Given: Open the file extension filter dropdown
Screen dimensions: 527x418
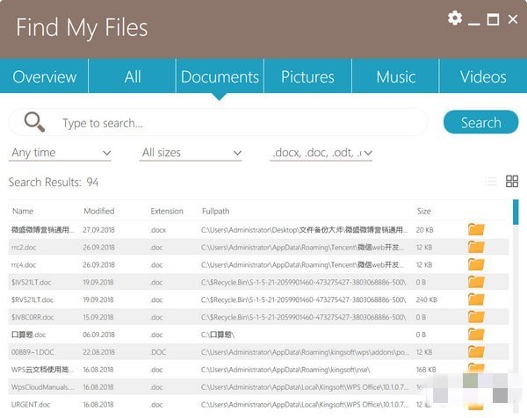Looking at the screenshot, I should tap(321, 153).
